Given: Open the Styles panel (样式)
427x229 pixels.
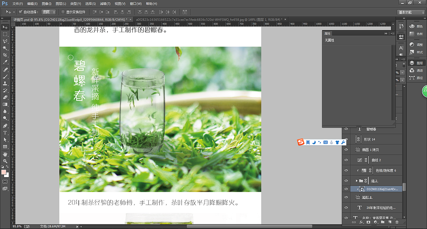Looking at the screenshot, I should click(416, 52).
